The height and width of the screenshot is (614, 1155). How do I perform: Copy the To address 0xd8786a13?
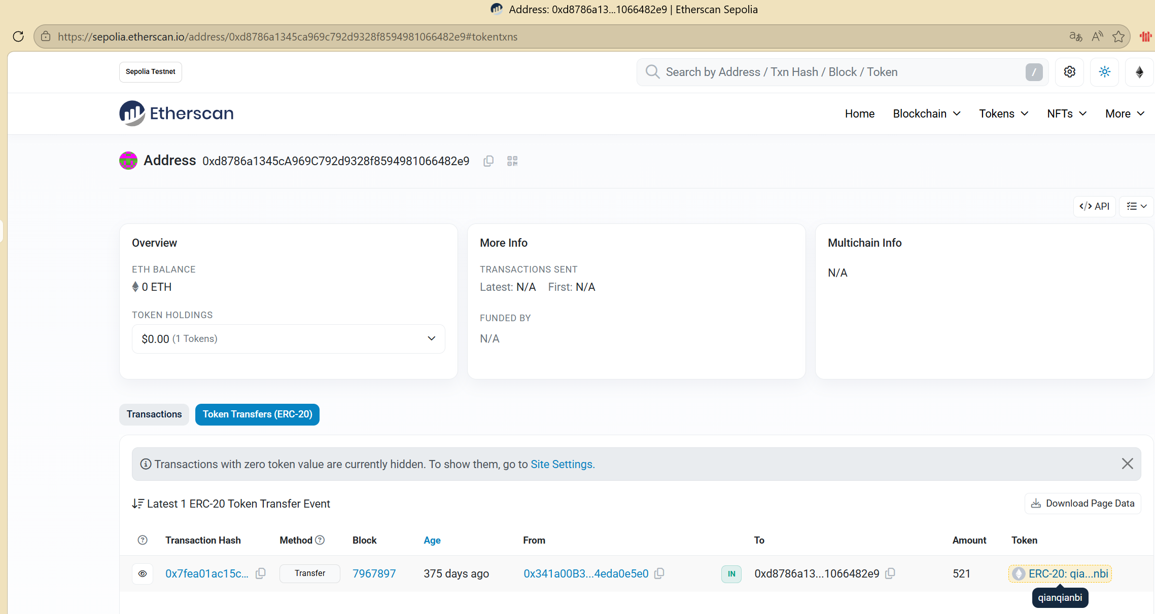coord(890,573)
